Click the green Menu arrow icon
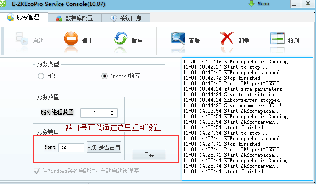 click(252, 4)
